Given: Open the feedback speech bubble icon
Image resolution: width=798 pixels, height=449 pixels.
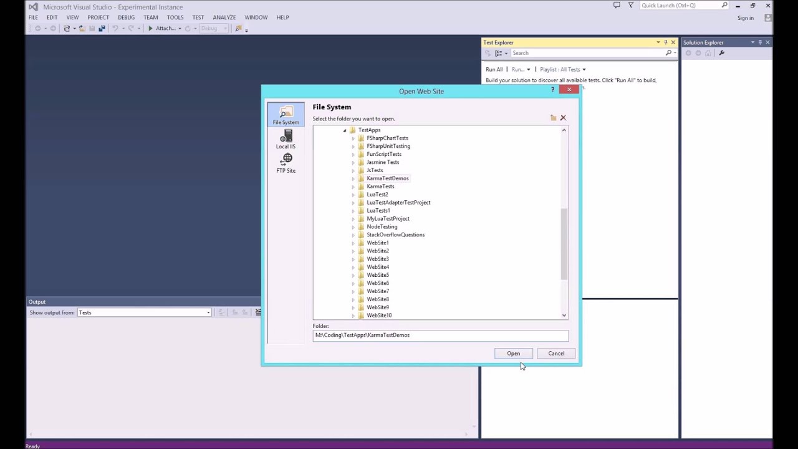Looking at the screenshot, I should (x=617, y=6).
